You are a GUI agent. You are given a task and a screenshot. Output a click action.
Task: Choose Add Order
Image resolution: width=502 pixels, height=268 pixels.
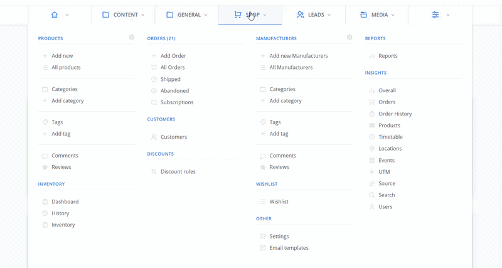click(173, 56)
